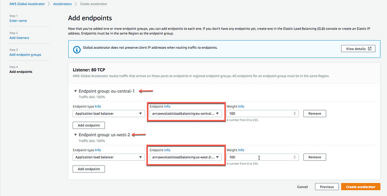
Task: Click weight stepper arrows for us-west-2
Action: tap(295, 157)
